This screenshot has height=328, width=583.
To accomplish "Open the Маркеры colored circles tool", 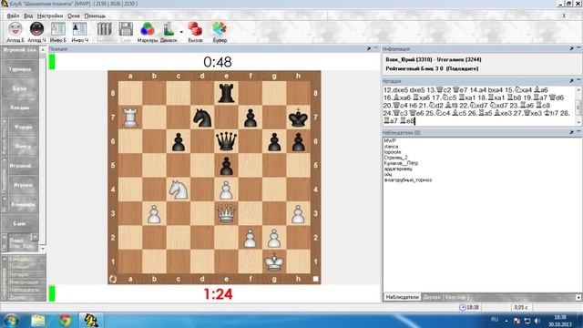I will (x=148, y=30).
